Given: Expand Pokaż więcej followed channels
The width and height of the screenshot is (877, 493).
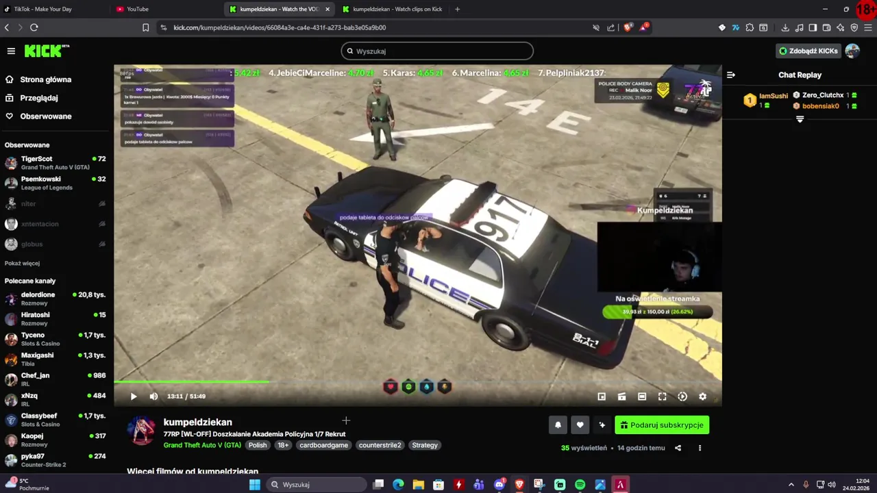Looking at the screenshot, I should point(22,263).
